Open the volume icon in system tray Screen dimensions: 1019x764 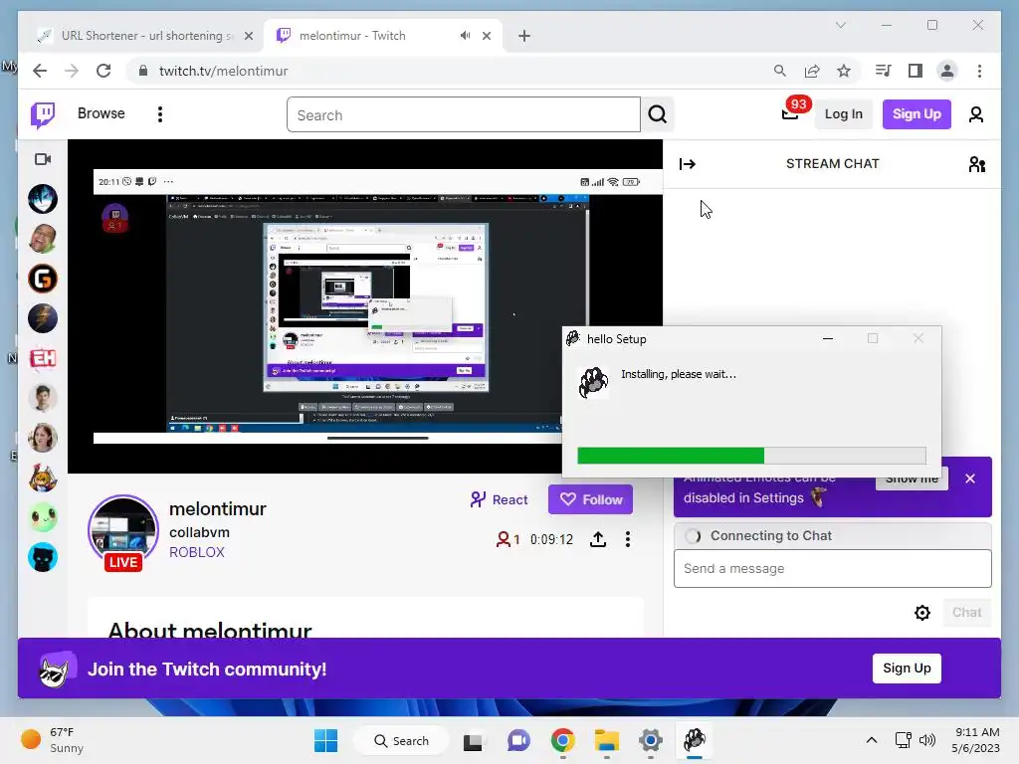click(927, 740)
